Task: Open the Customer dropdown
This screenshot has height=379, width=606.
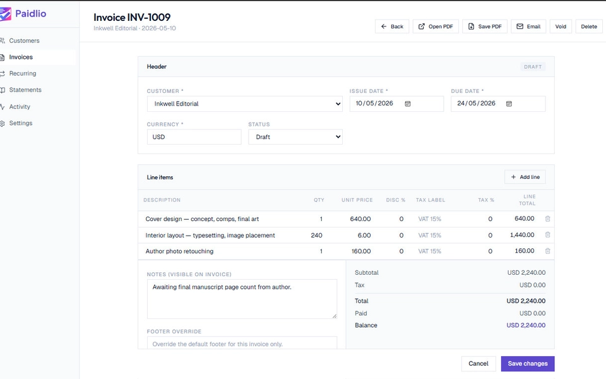Action: (x=245, y=104)
